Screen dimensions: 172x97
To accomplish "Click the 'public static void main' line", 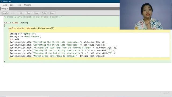I will pyautogui.click(x=31, y=28).
